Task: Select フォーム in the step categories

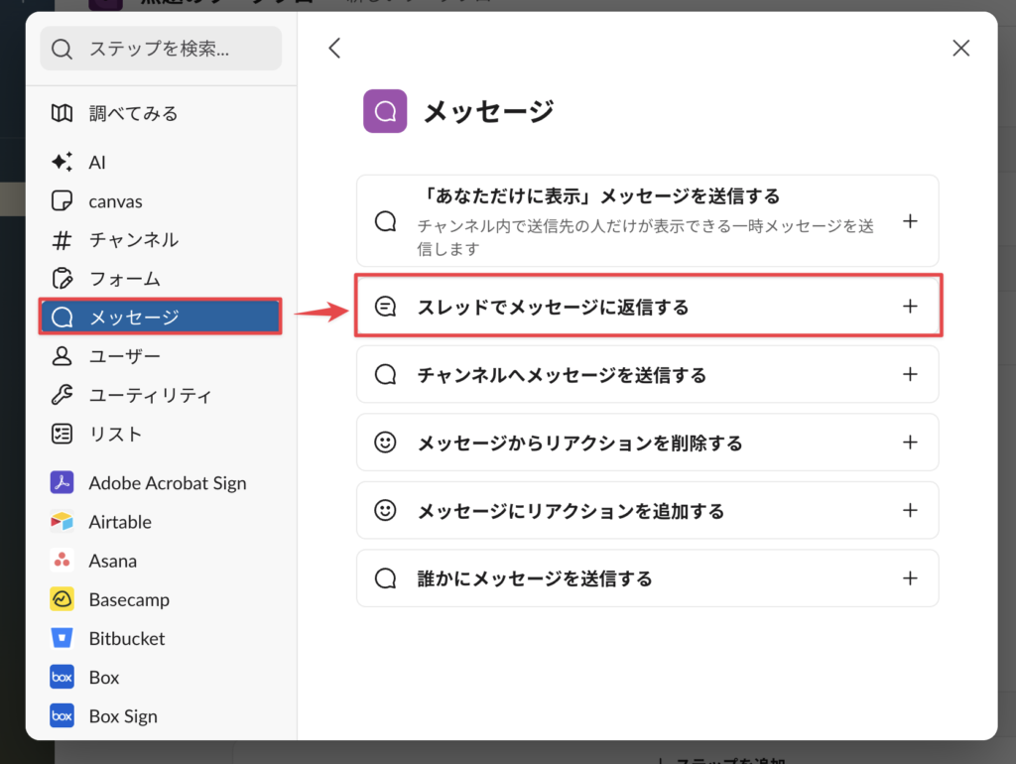Action: point(124,279)
